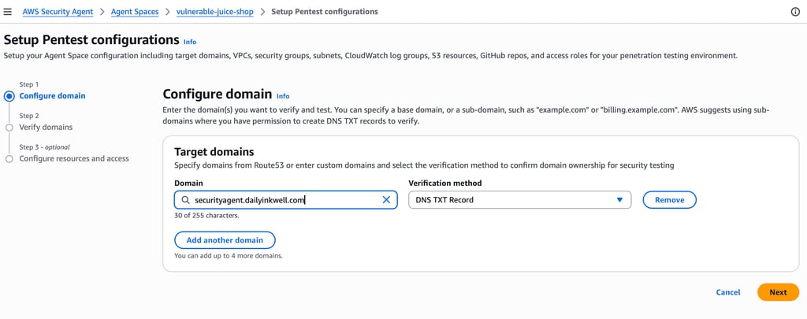Click Info link next to page title
The width and height of the screenshot is (807, 319).
tap(190, 42)
